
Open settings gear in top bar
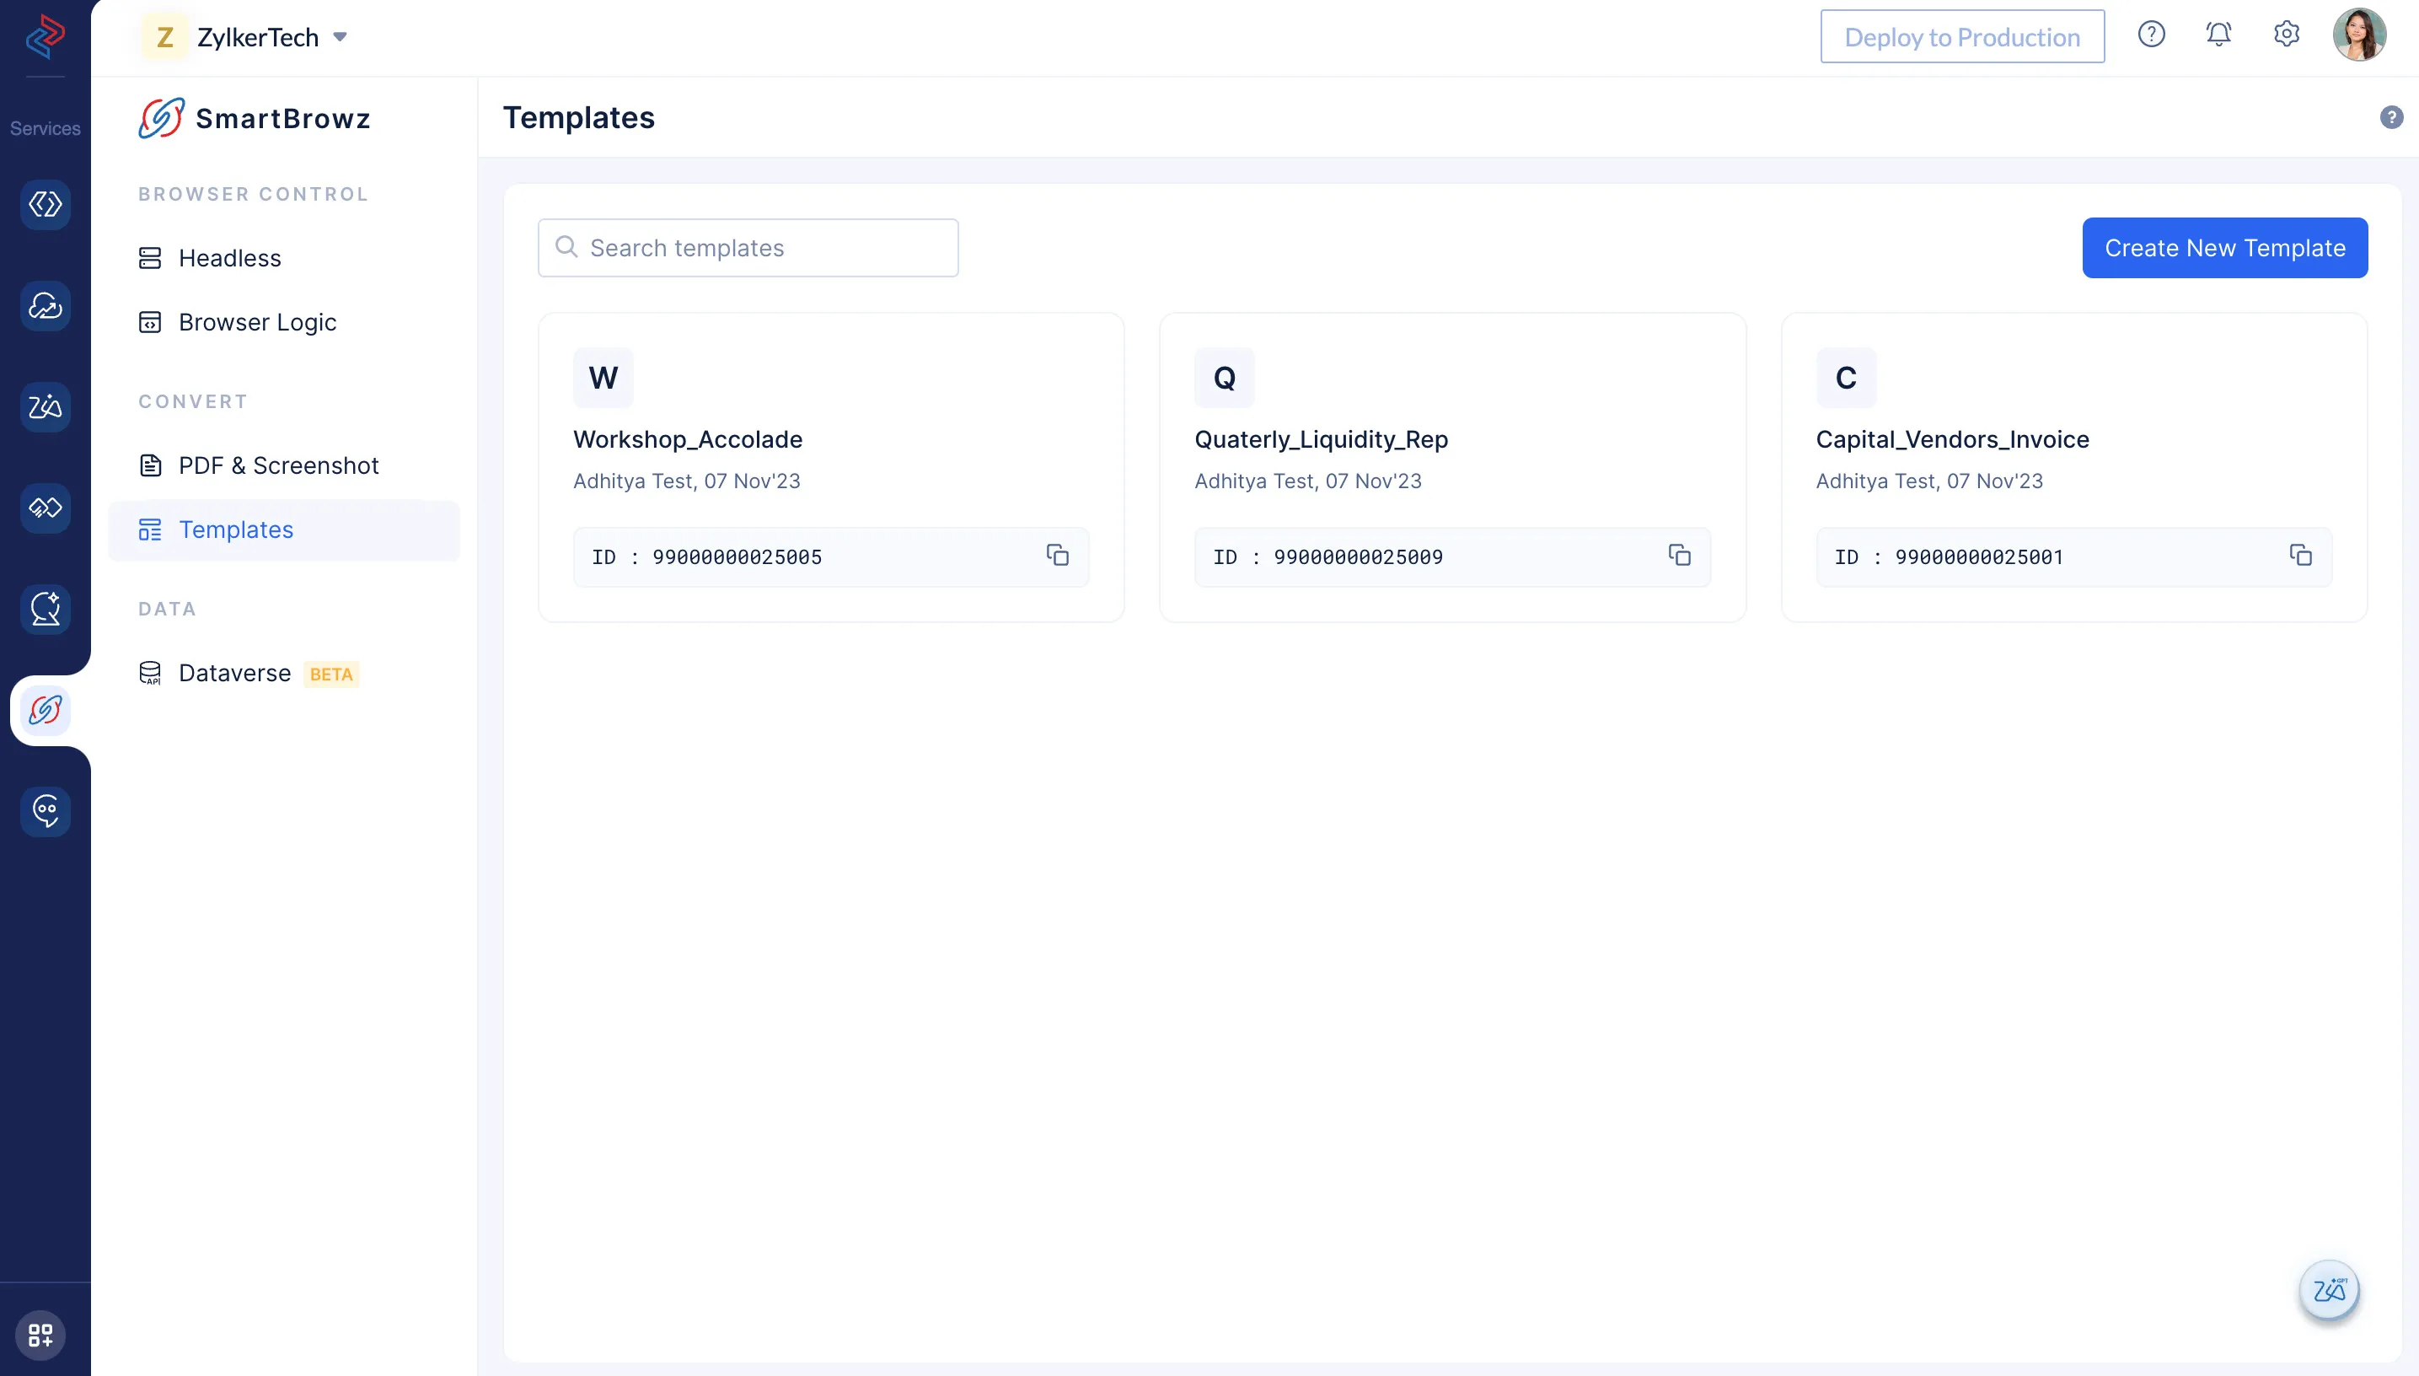2286,35
